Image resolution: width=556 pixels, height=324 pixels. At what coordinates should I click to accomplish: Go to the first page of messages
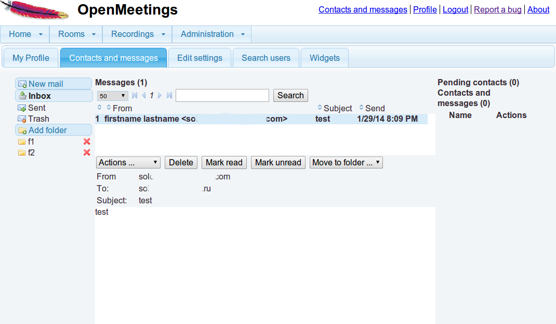135,96
